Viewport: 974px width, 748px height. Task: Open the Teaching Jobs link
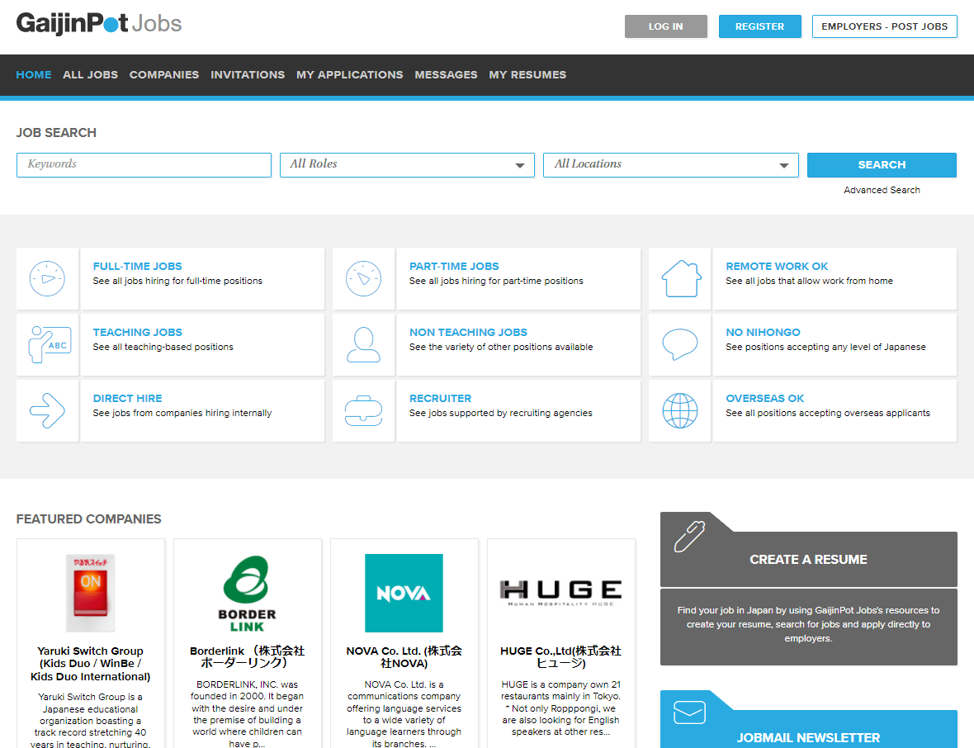pos(137,333)
